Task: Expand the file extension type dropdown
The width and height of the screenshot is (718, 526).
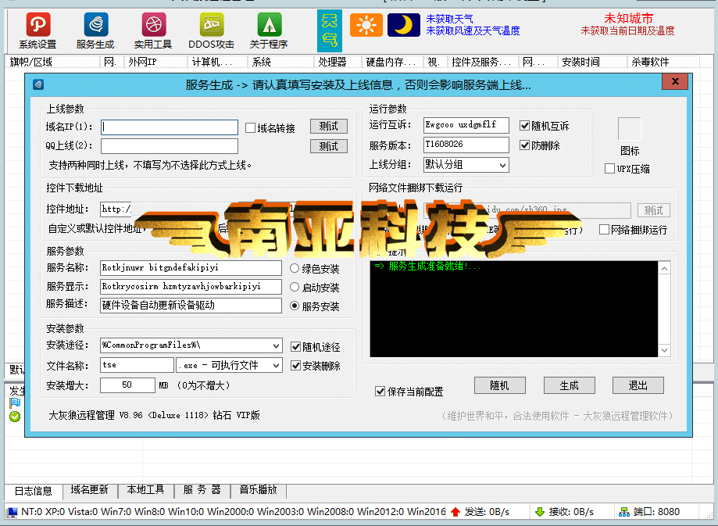Action: point(276,365)
